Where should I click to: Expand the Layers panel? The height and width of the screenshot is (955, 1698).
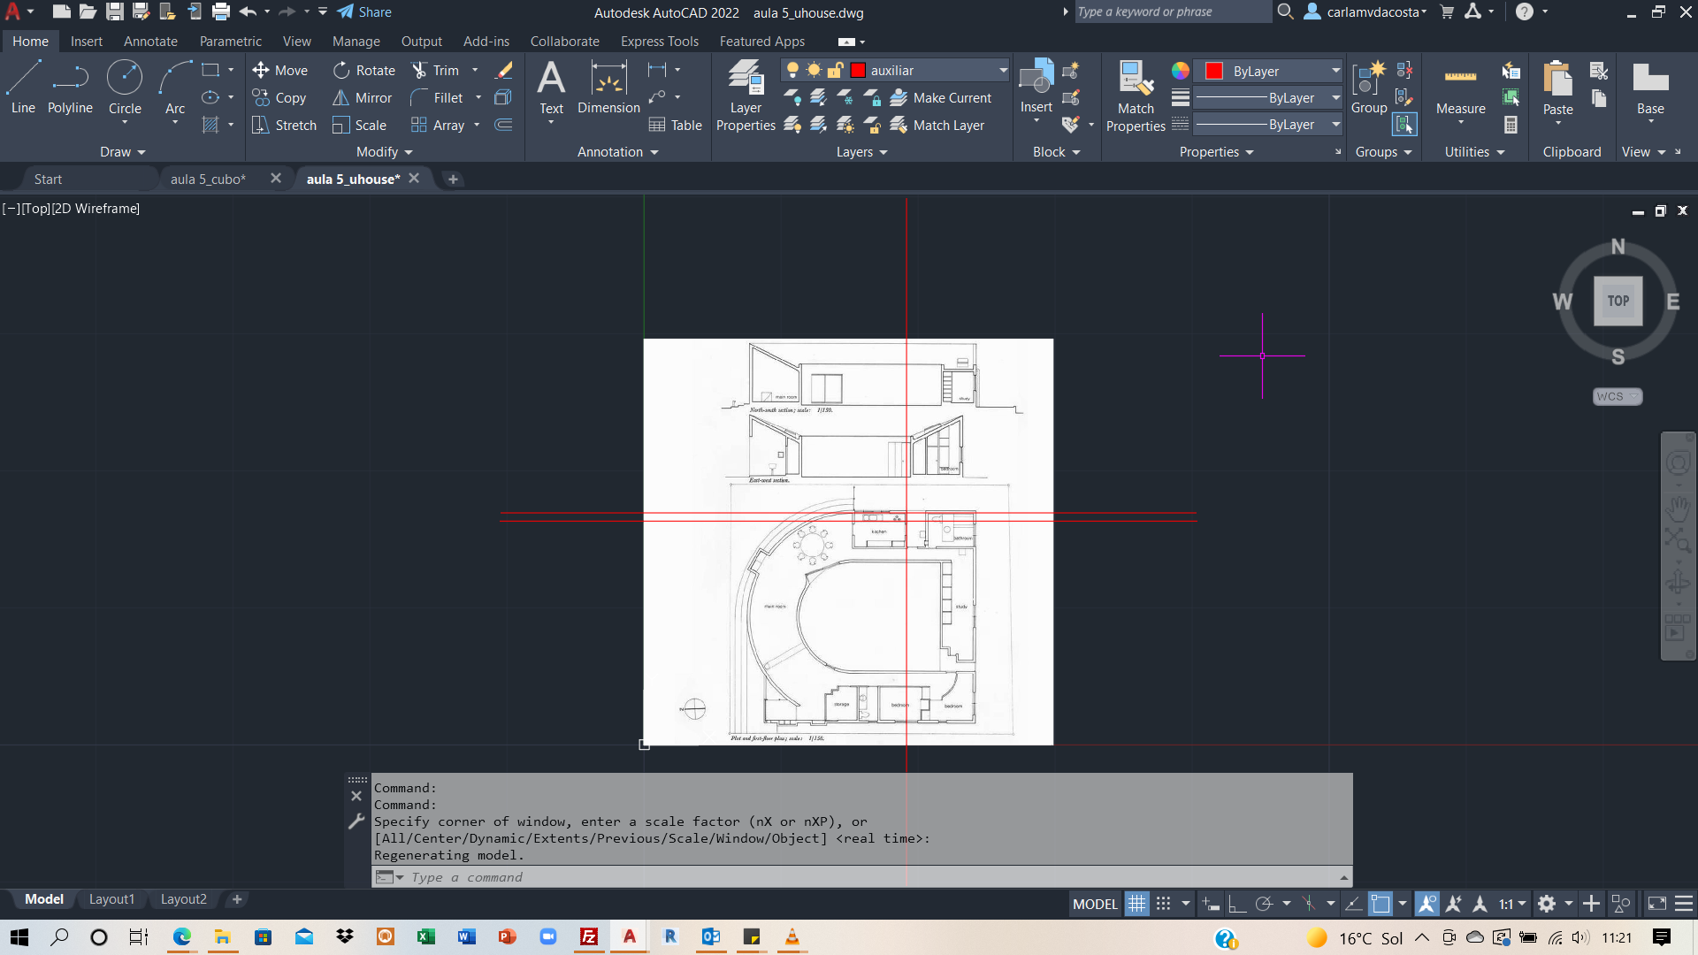pos(861,152)
